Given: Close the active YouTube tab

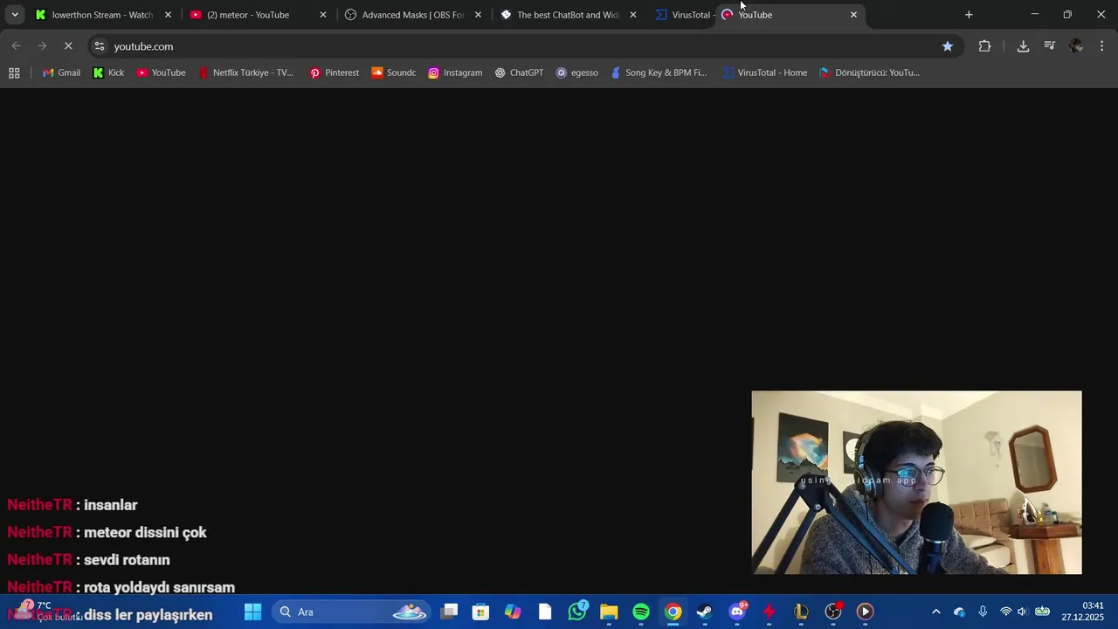Looking at the screenshot, I should (x=853, y=15).
